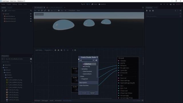The height and width of the screenshot is (103, 183).
Task: Open the Perspective view dropdown
Action: pos(39,14)
